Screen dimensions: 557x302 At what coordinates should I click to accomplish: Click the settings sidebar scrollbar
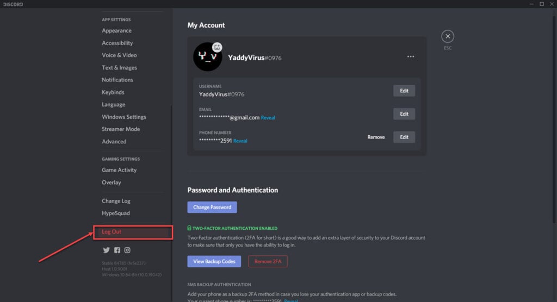click(171, 204)
